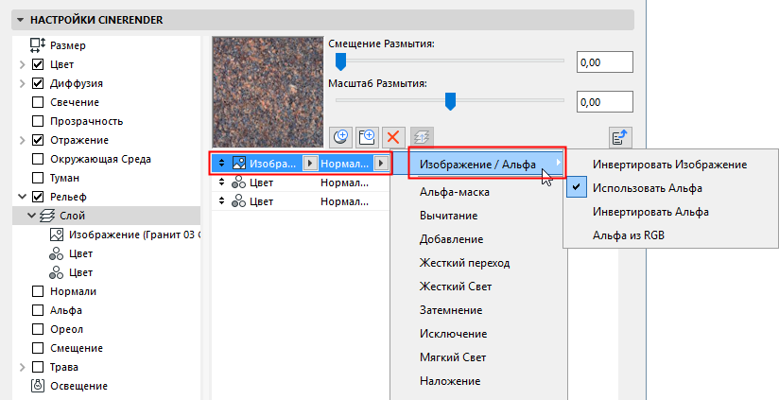This screenshot has height=400, width=779.
Task: Choose Жесткий переход blend mode
Action: (x=464, y=263)
